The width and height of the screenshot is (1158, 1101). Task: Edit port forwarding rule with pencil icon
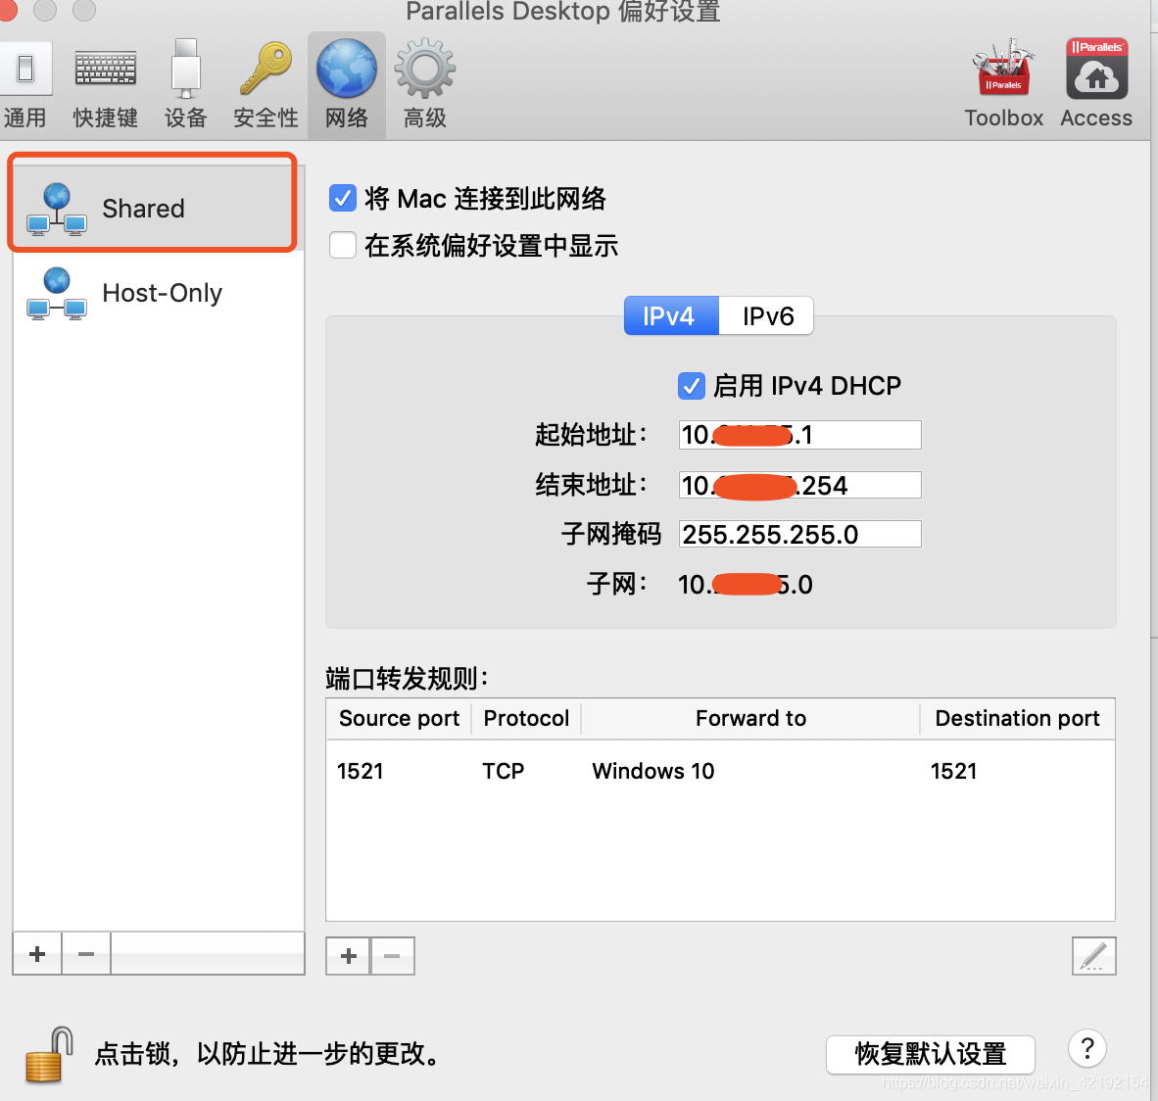tap(1093, 955)
